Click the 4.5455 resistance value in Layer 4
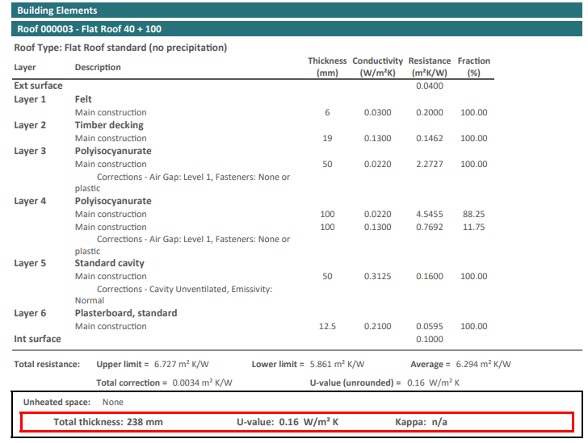The image size is (588, 443). pyautogui.click(x=429, y=215)
